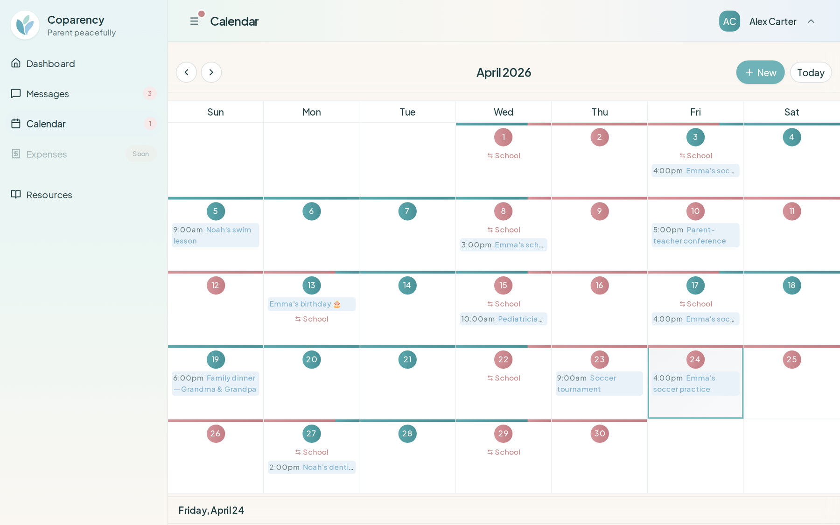Collapse the Alex Carter account dropdown
Viewport: 840px width, 525px height.
(812, 21)
